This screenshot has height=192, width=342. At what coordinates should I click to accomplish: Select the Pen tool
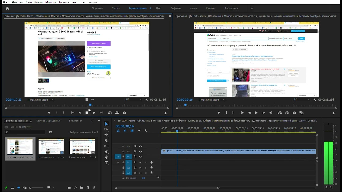click(x=106, y=152)
